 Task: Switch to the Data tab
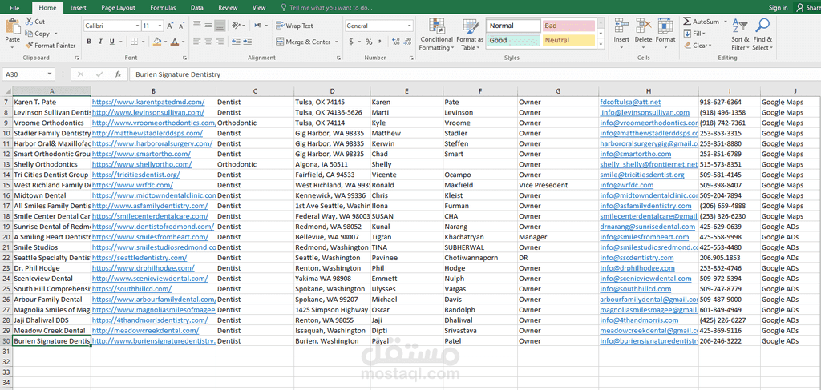tap(197, 7)
